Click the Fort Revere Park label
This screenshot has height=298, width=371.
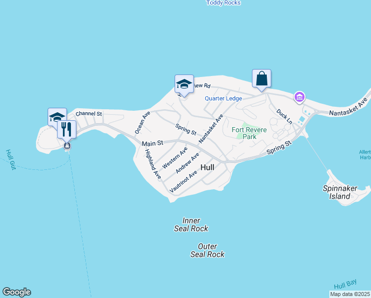(x=249, y=133)
